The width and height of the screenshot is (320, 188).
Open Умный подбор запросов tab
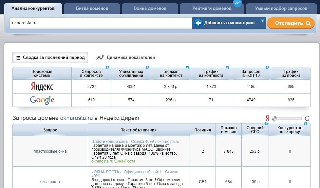coord(281,9)
